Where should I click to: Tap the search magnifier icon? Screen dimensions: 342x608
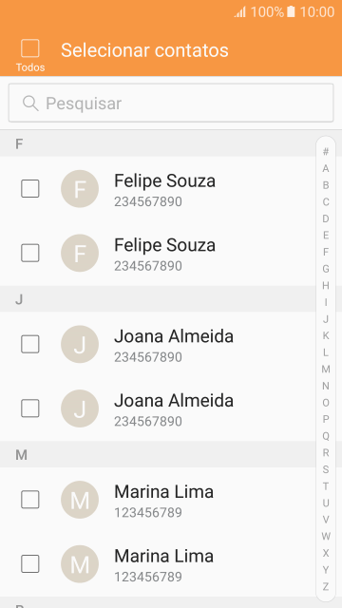point(30,104)
